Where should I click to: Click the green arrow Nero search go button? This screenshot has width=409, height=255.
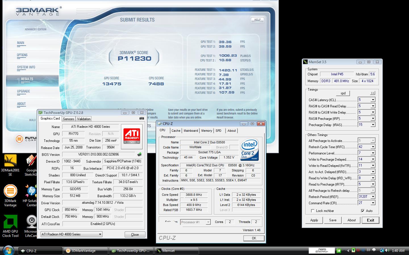click(x=339, y=250)
